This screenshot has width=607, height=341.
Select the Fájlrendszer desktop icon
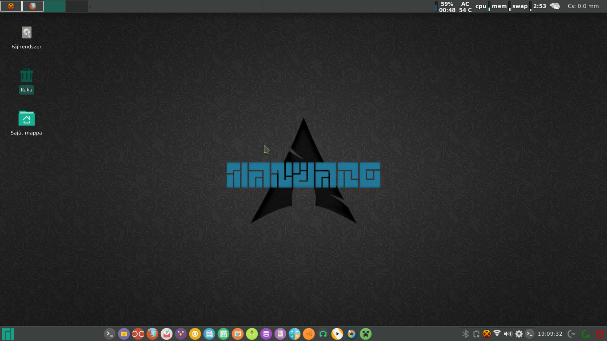[27, 38]
